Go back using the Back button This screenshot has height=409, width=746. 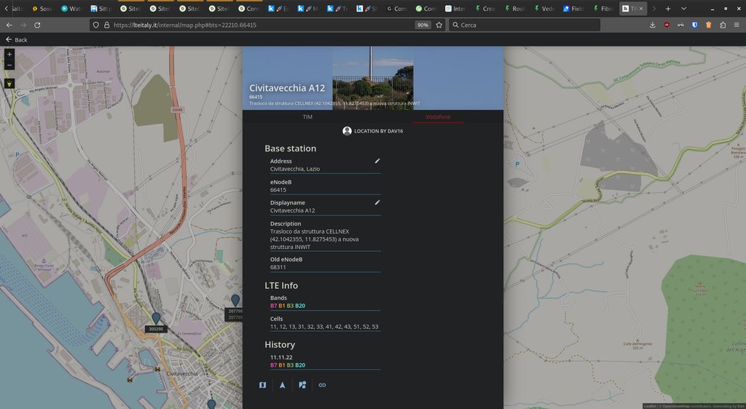(16, 39)
